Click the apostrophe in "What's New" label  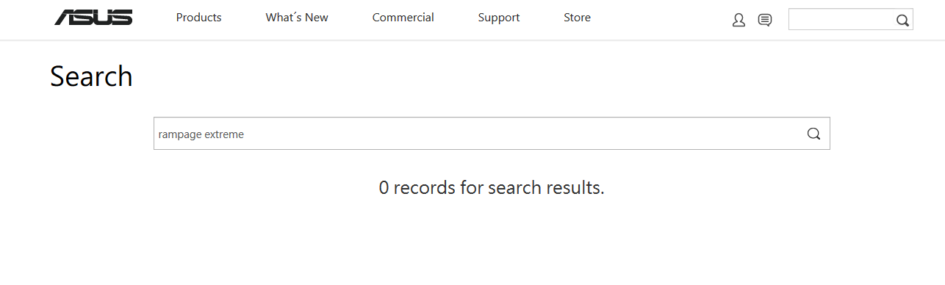point(297,15)
